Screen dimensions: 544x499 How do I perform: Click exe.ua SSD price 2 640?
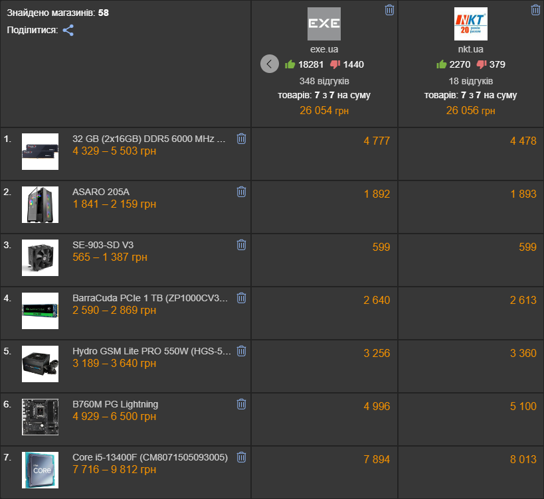[377, 300]
